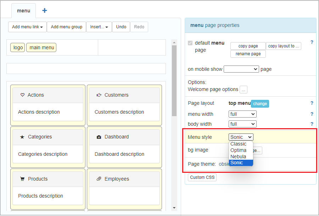Select Nebula from Menu style list
Image resolution: width=319 pixels, height=216 pixels.
coord(238,157)
